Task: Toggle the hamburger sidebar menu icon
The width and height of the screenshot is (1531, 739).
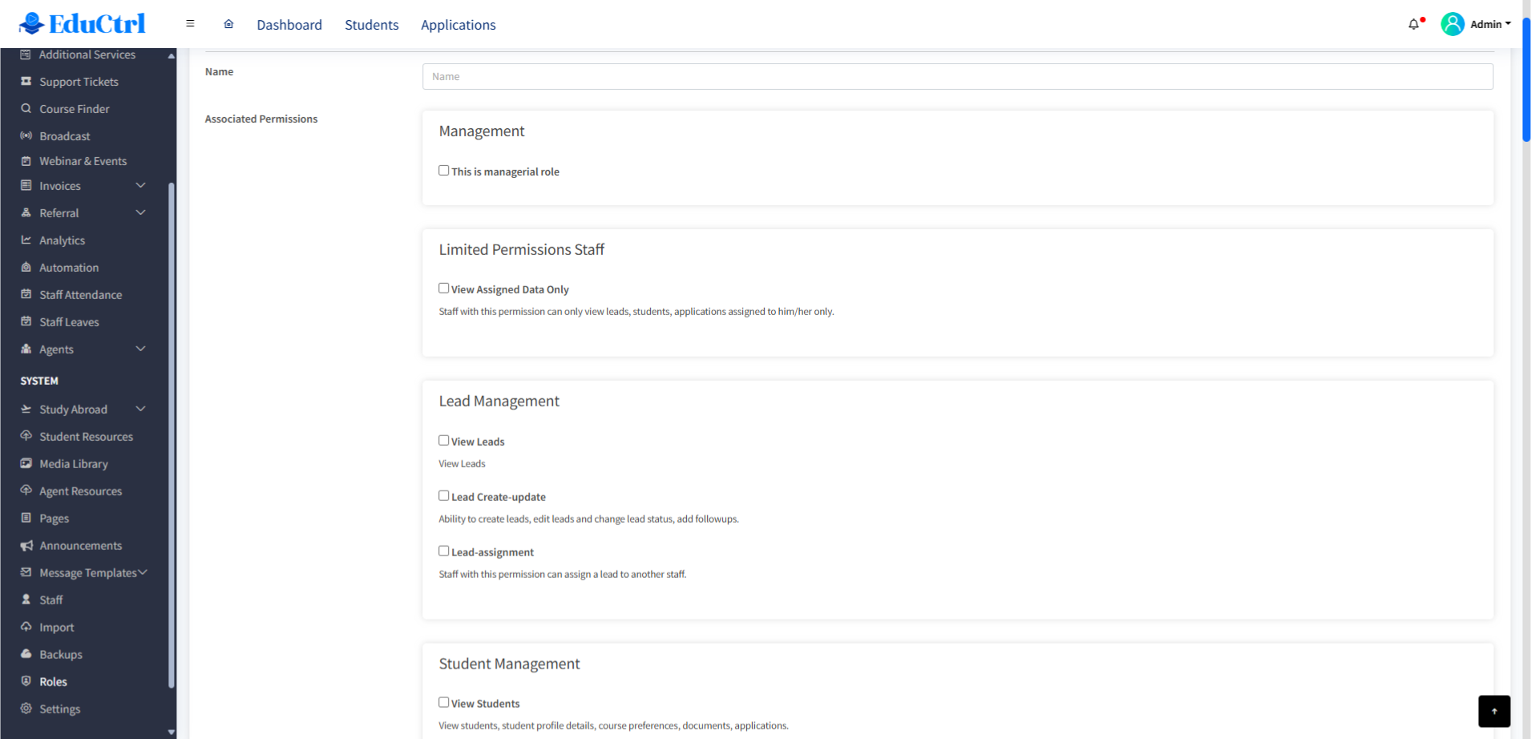Action: click(x=190, y=24)
